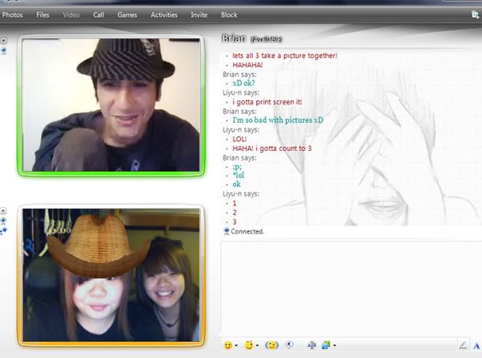Viewport: 482px width, 358px height.
Task: Expand the background picker dropdown arrow
Action: [x=334, y=346]
